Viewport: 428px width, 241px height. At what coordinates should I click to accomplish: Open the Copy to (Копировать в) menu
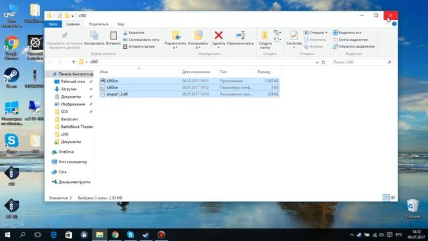[x=198, y=40]
